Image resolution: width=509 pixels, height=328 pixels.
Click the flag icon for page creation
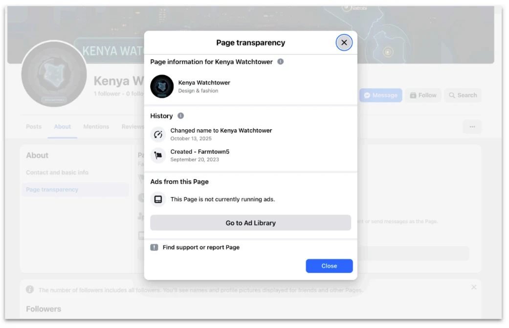(158, 155)
